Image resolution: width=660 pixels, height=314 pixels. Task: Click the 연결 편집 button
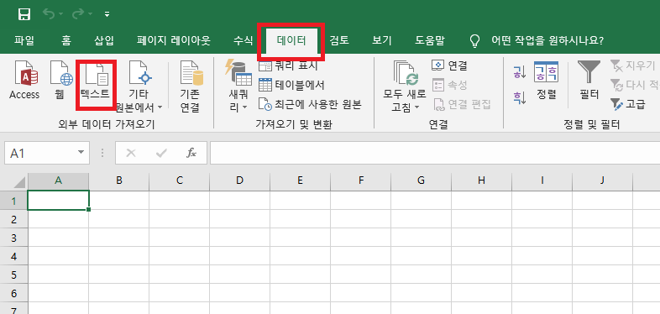click(x=461, y=104)
